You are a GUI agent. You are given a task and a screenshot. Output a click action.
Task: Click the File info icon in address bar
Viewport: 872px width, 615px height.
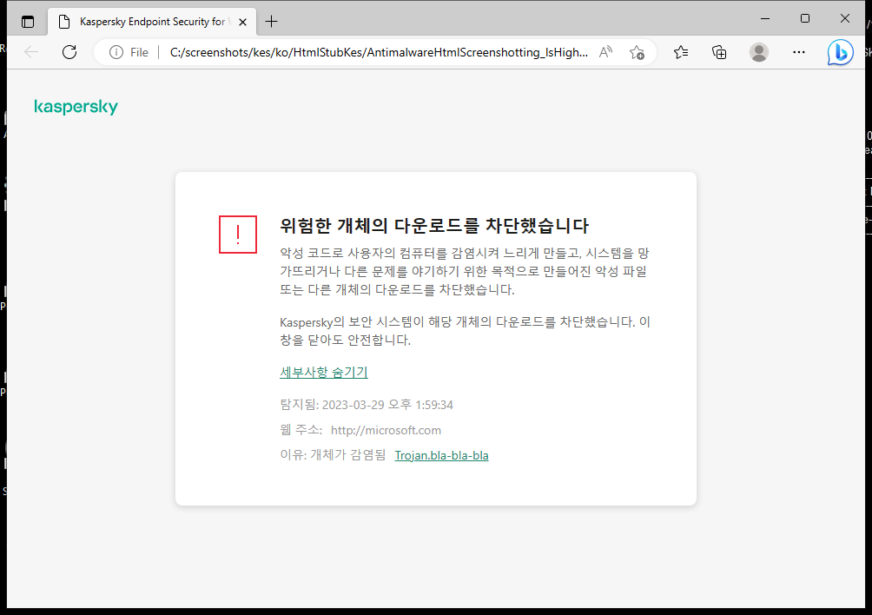coord(117,52)
